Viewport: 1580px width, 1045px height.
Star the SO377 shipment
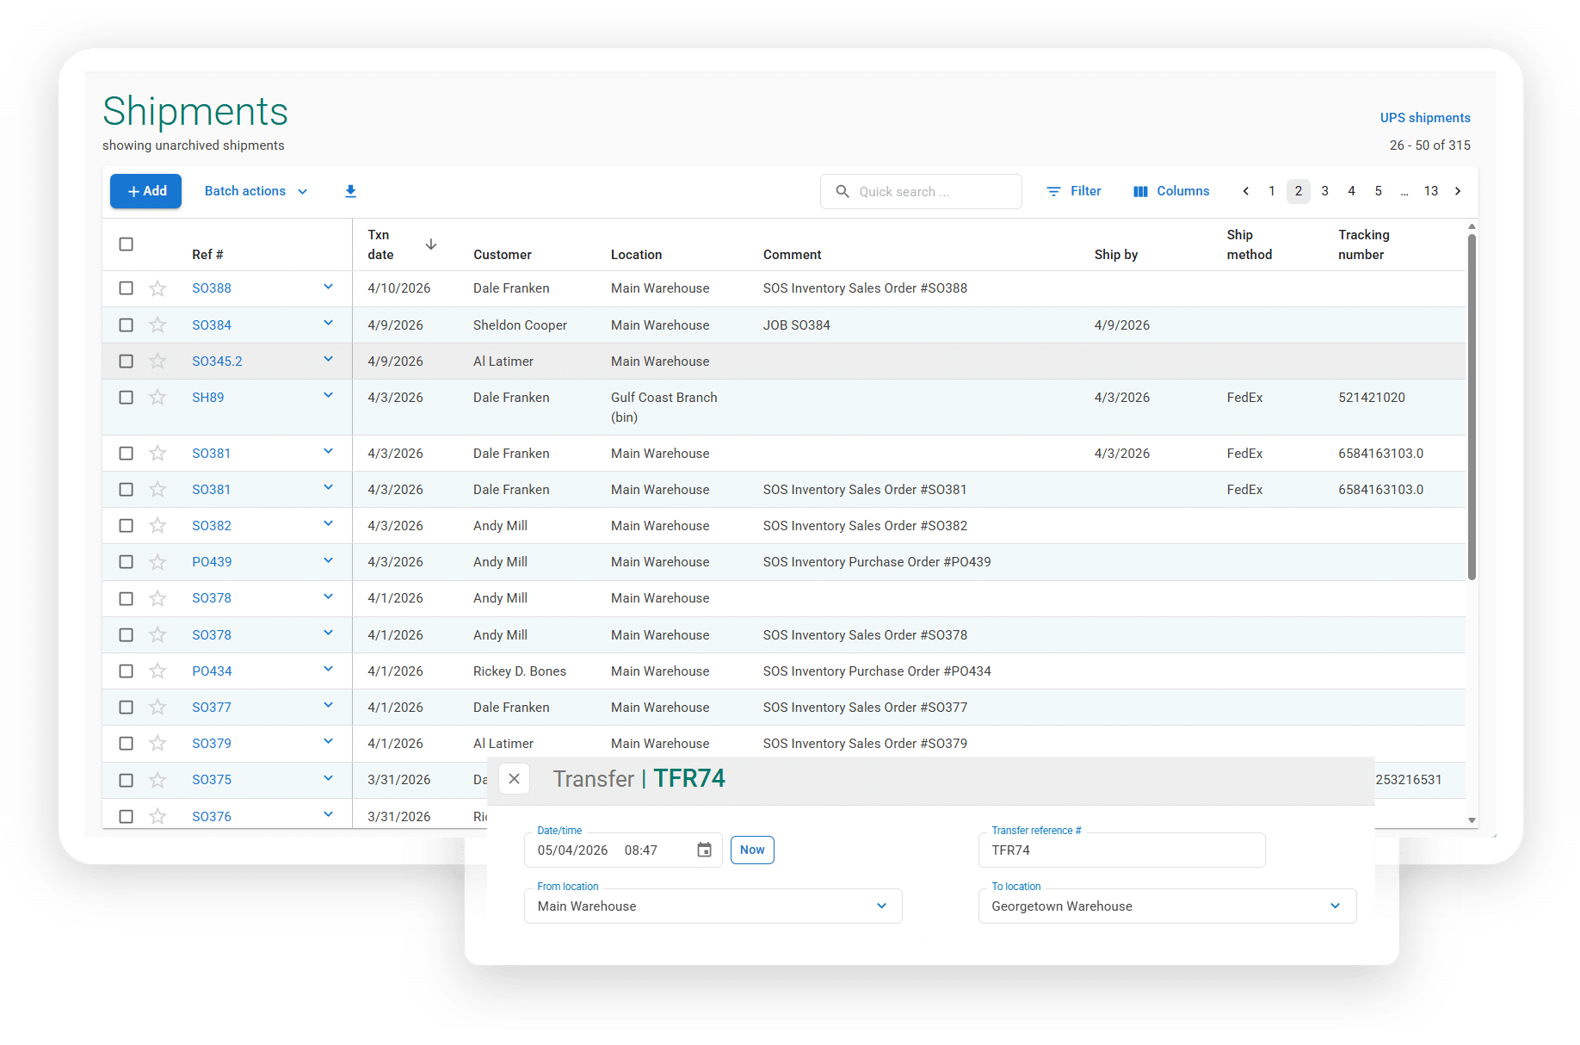tap(157, 708)
